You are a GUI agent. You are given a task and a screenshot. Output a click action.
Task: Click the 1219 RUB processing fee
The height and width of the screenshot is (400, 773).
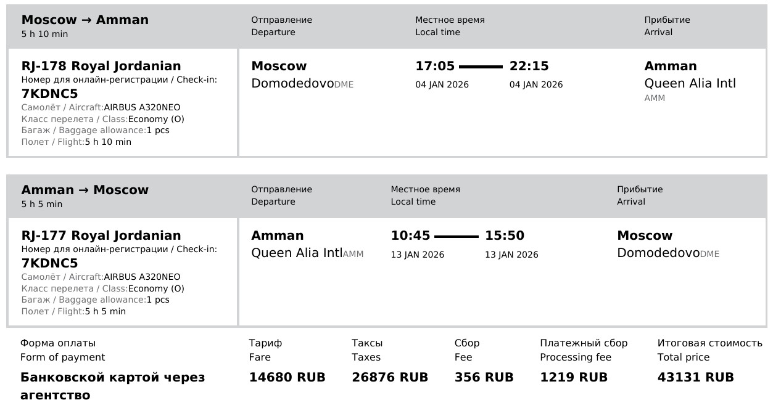574,377
